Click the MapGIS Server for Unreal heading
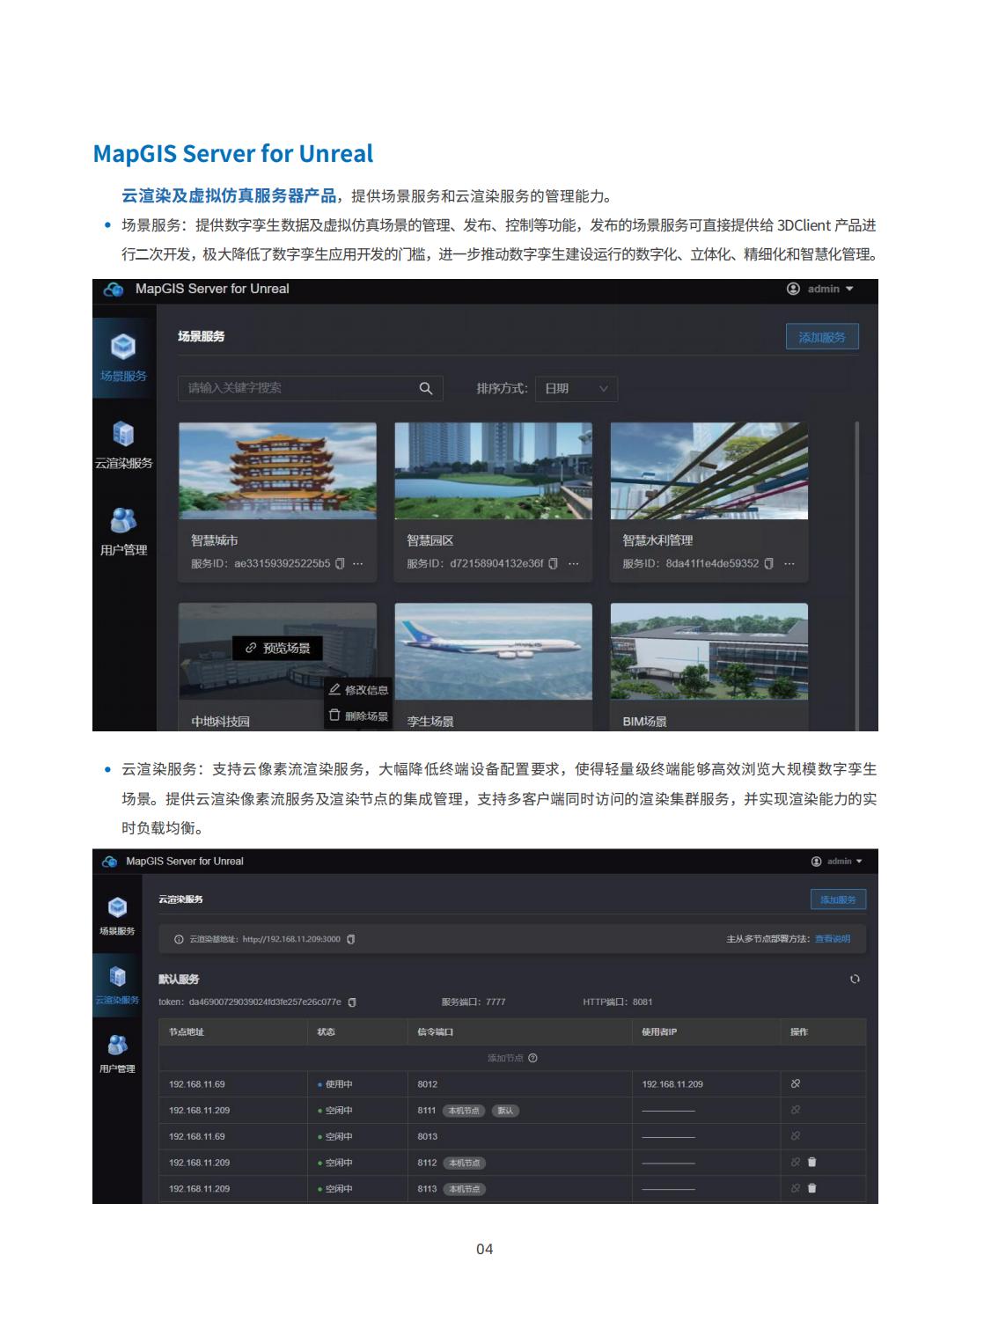The height and width of the screenshot is (1343, 984). [x=233, y=154]
